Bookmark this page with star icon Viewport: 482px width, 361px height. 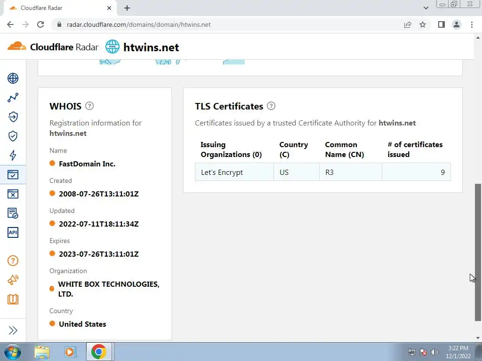pos(423,24)
